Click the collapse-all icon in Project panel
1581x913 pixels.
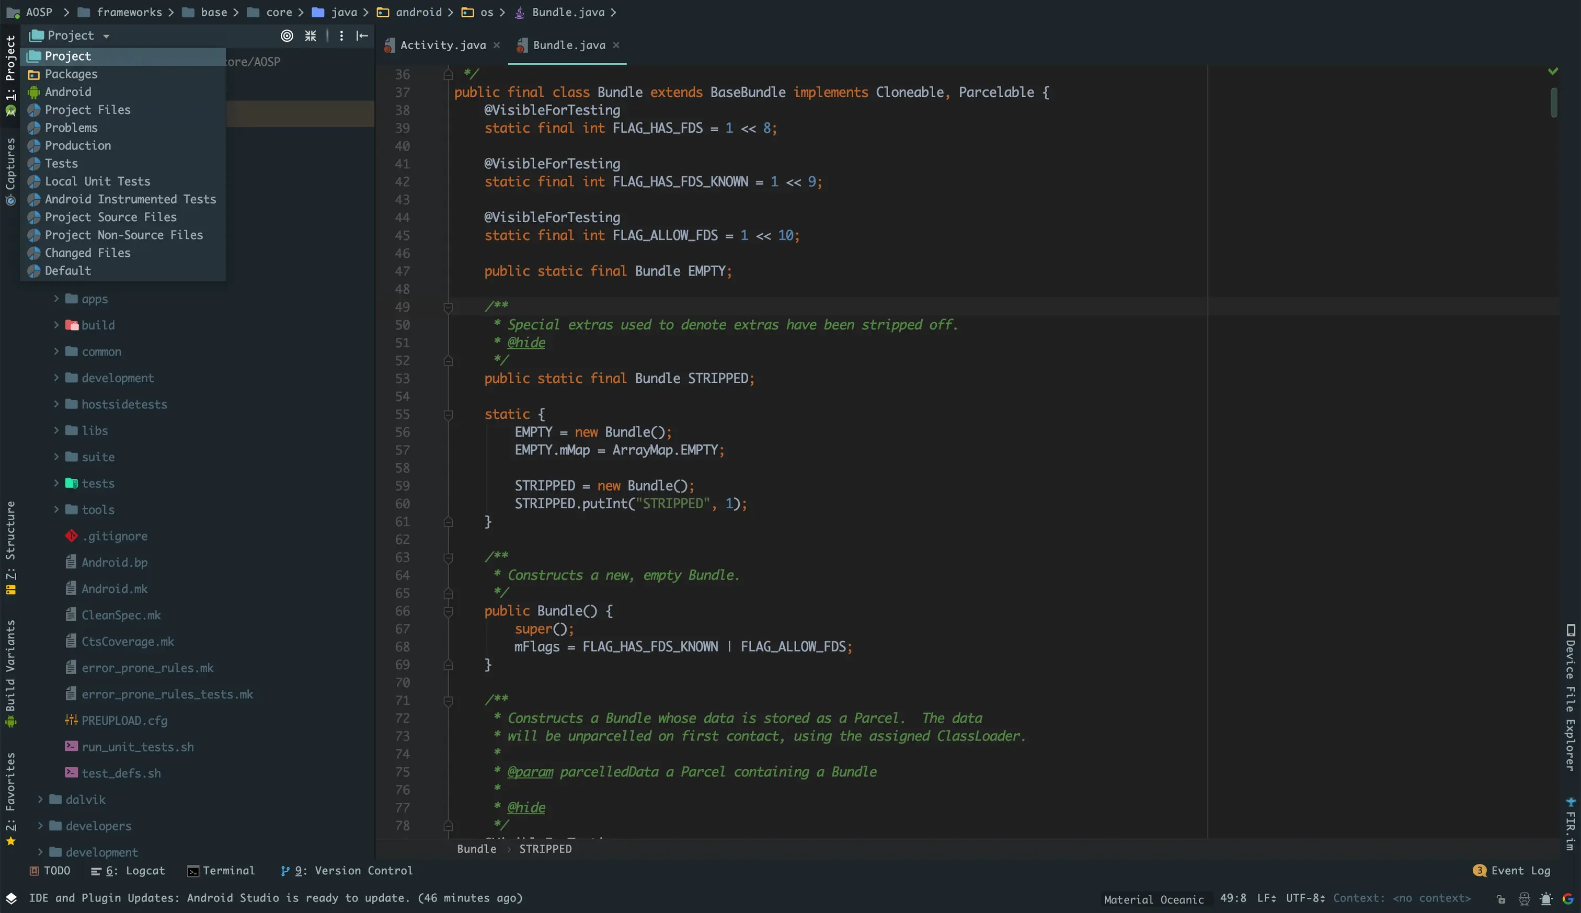[x=311, y=36]
